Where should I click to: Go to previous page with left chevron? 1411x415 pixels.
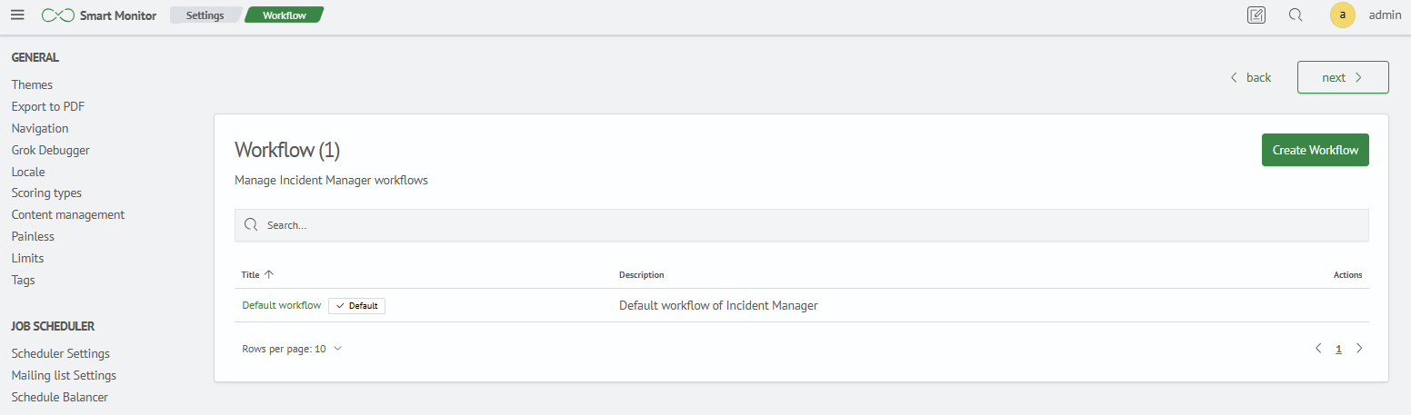point(1318,349)
